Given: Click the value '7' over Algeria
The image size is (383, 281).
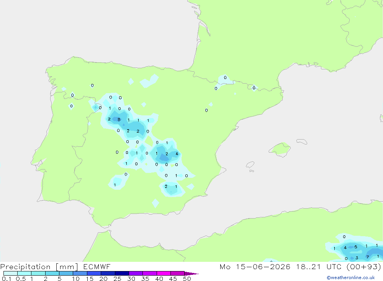Looking at the screenshot, I should point(367,257).
